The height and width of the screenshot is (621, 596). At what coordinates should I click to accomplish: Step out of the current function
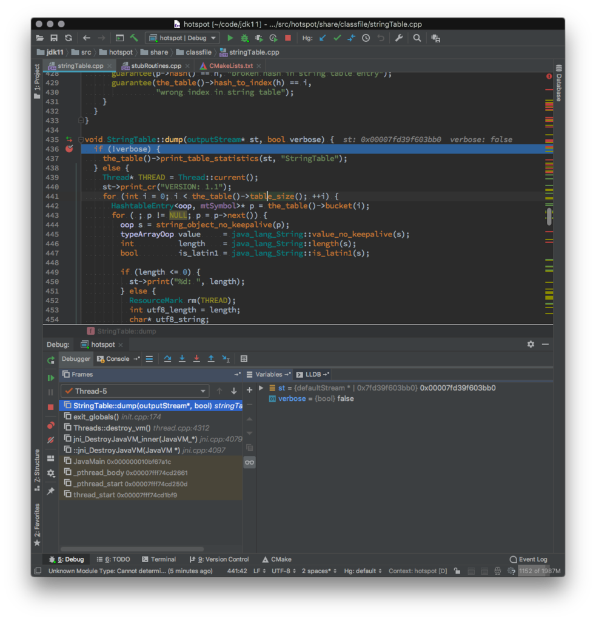211,359
